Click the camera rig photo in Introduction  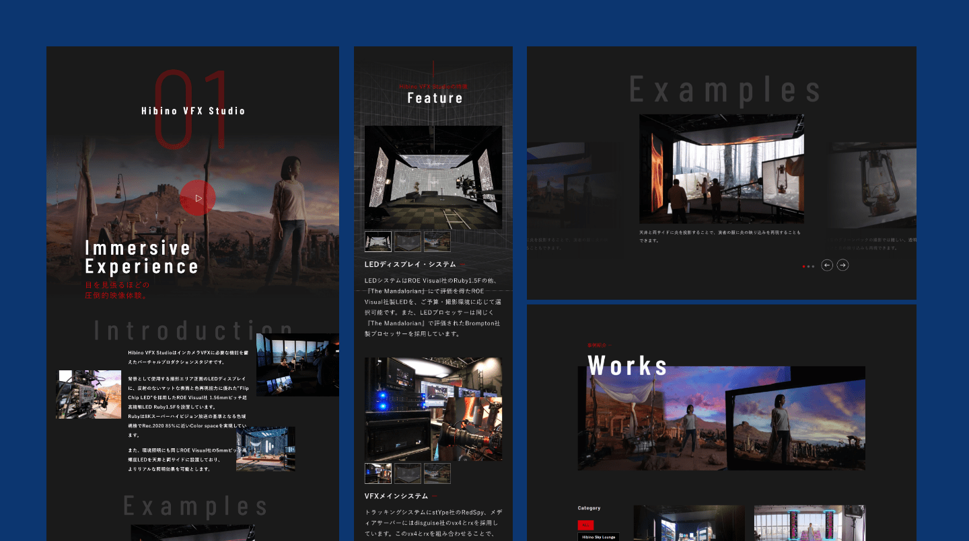point(89,394)
